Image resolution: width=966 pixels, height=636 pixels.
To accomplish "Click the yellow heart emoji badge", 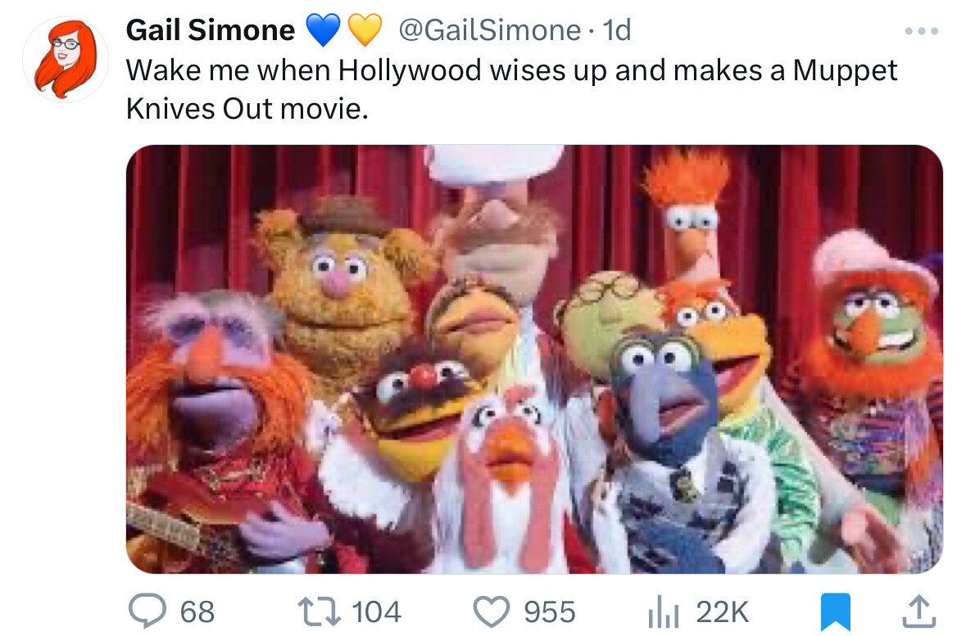I will [x=365, y=31].
